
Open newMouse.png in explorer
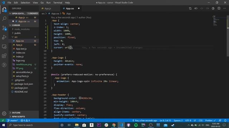coord(24,64)
